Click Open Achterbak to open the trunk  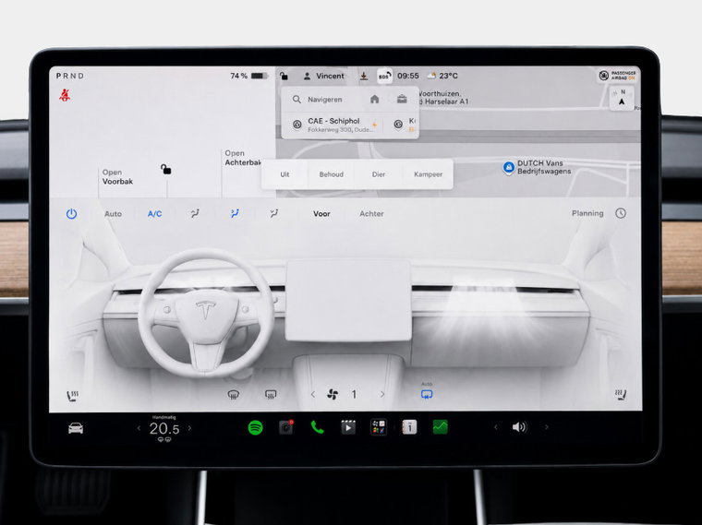pyautogui.click(x=243, y=158)
